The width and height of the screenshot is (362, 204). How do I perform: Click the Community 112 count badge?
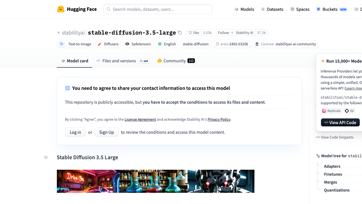(x=191, y=61)
